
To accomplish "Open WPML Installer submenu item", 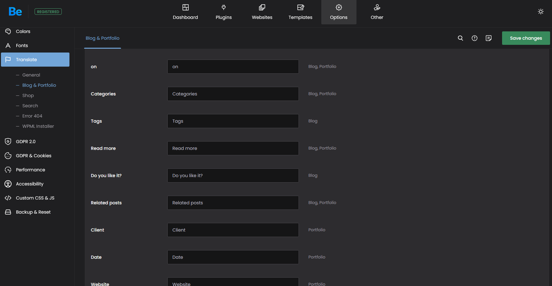I will click(x=38, y=126).
